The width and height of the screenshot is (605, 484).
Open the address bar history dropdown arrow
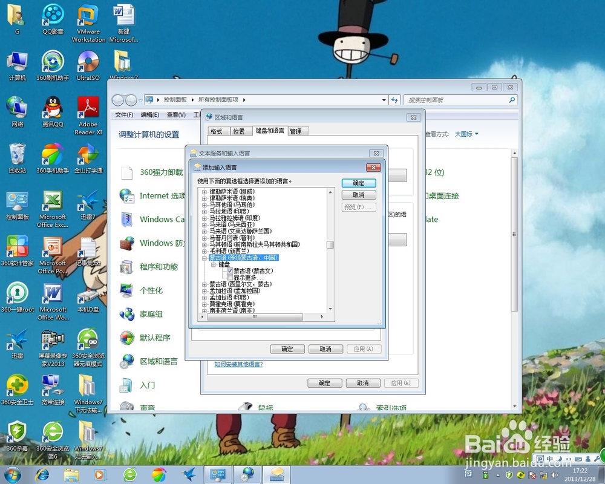[x=384, y=100]
